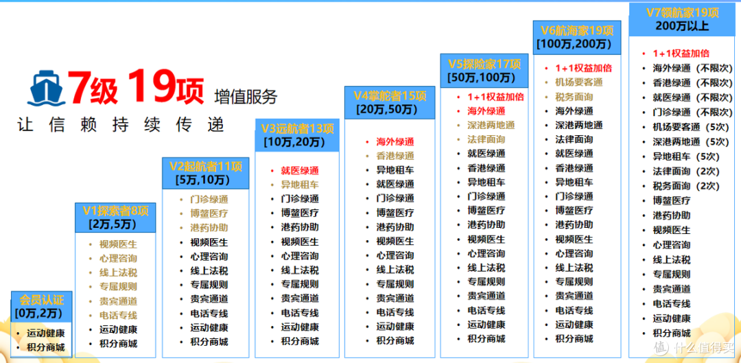The width and height of the screenshot is (741, 363).
Task: Click red '就医绿通' in the V3远航者 column
Action: (300, 171)
